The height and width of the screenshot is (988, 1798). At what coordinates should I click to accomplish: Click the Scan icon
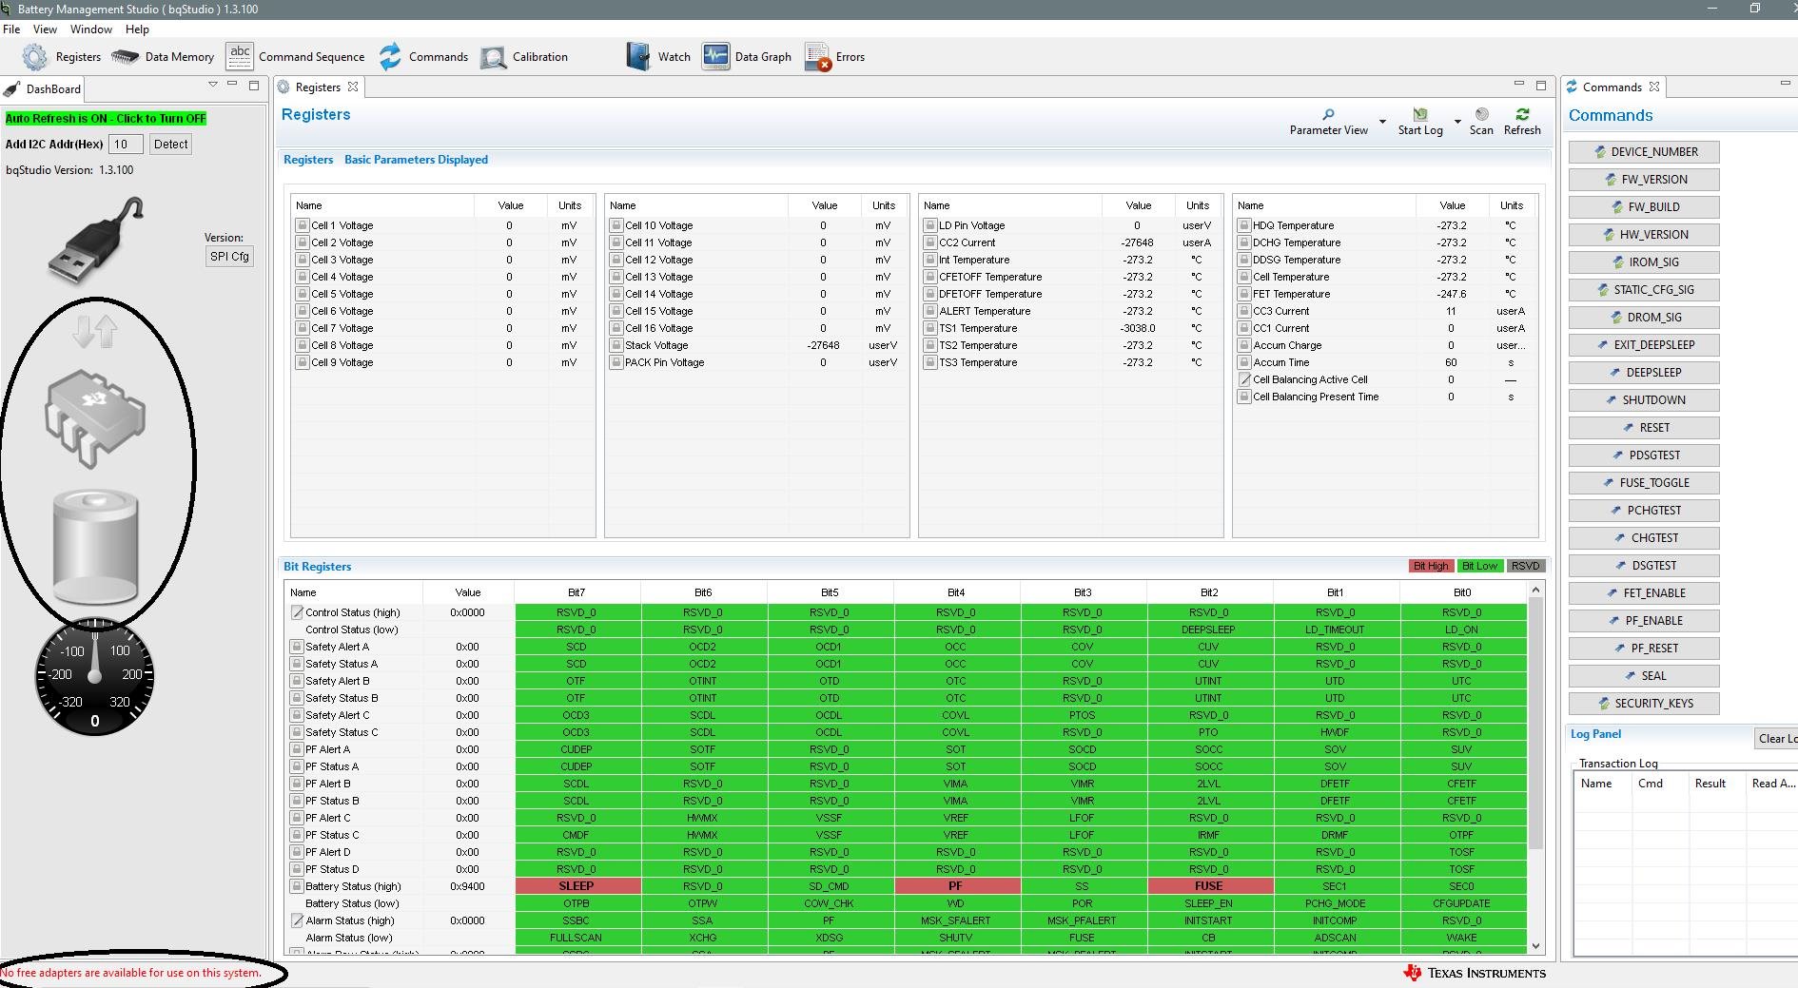1481,115
